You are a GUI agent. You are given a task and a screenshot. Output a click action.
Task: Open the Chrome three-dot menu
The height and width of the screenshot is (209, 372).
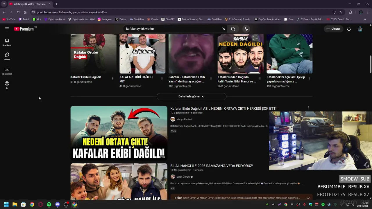pyautogui.click(x=368, y=12)
